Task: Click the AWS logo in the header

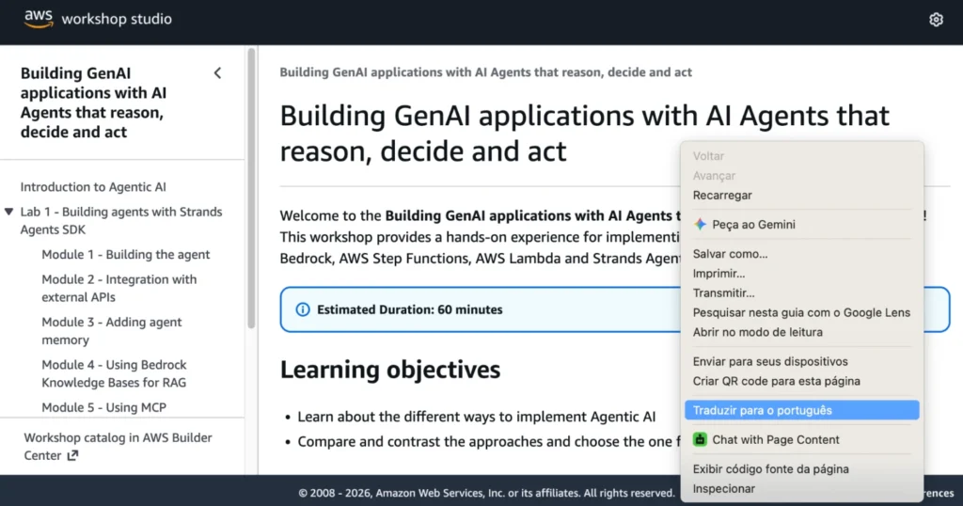Action: 38,19
